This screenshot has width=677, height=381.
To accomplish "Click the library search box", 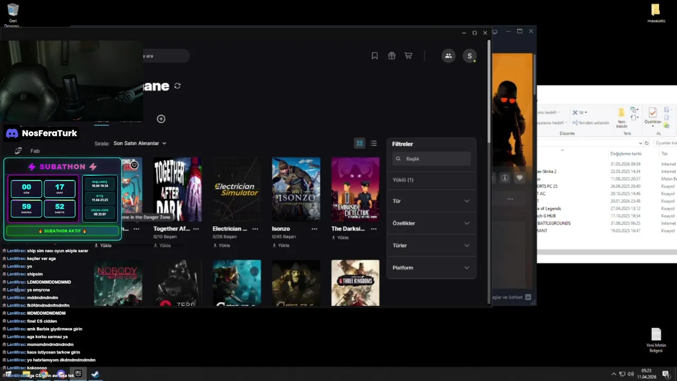I will [x=166, y=56].
